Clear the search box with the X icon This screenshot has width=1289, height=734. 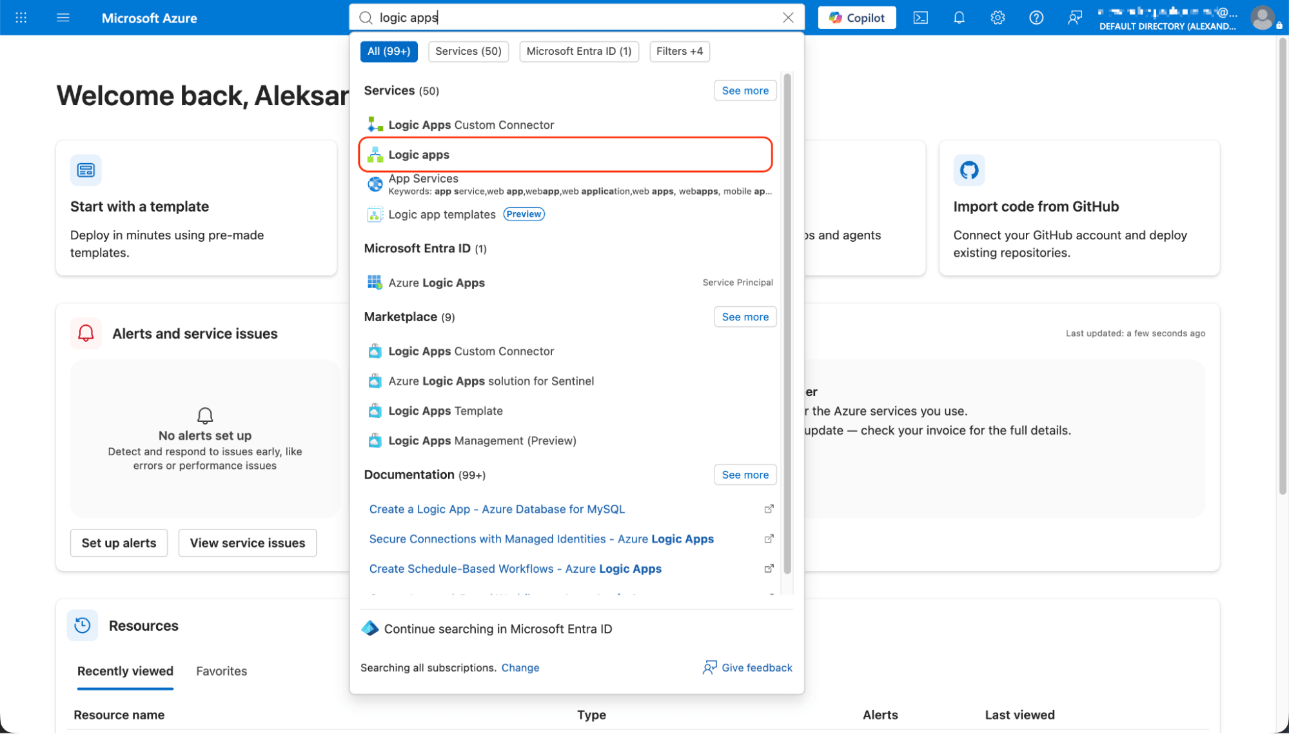pos(788,17)
